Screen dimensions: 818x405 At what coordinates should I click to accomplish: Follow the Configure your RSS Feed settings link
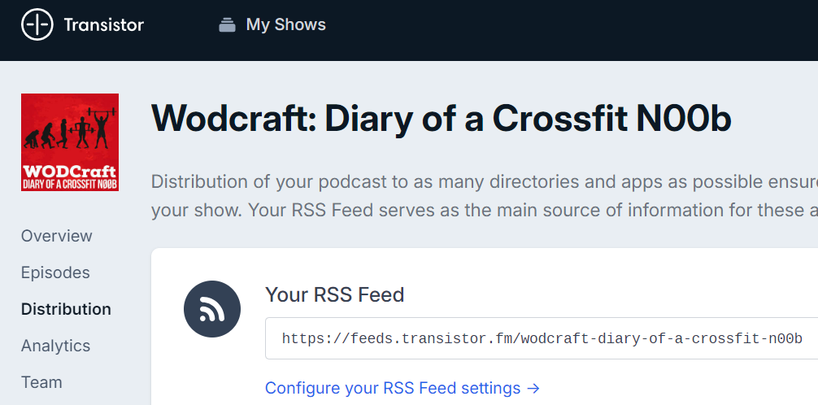click(x=393, y=388)
